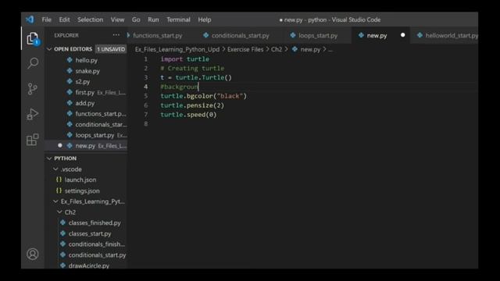
Task: Switch to the functions_start.py tab
Action: 158,35
